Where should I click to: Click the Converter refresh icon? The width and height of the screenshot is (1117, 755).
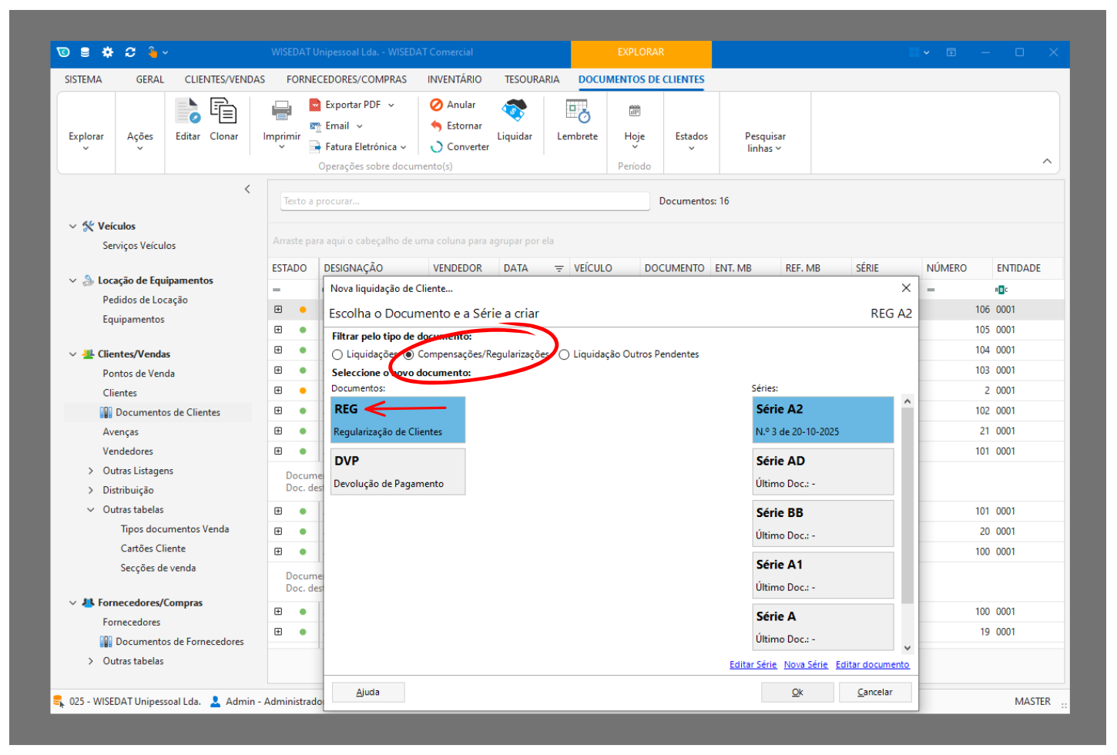click(x=437, y=146)
